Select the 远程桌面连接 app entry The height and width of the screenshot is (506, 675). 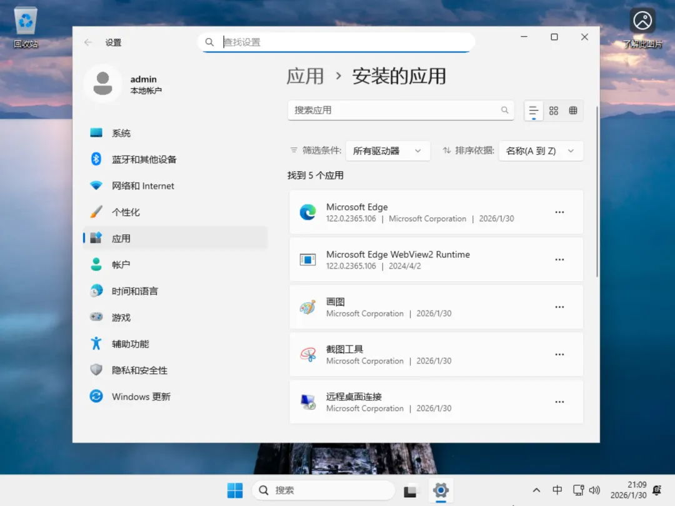[436, 402]
